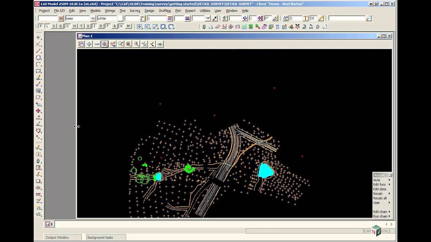Open the Drafting menu
Viewport: 431px width, 242px height.
(x=165, y=11)
